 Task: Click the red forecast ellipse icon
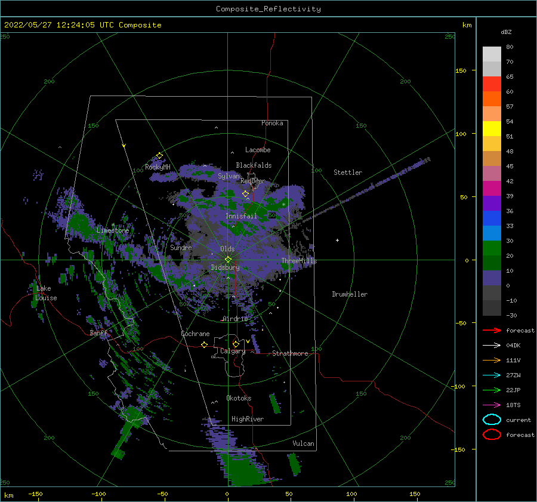492,435
